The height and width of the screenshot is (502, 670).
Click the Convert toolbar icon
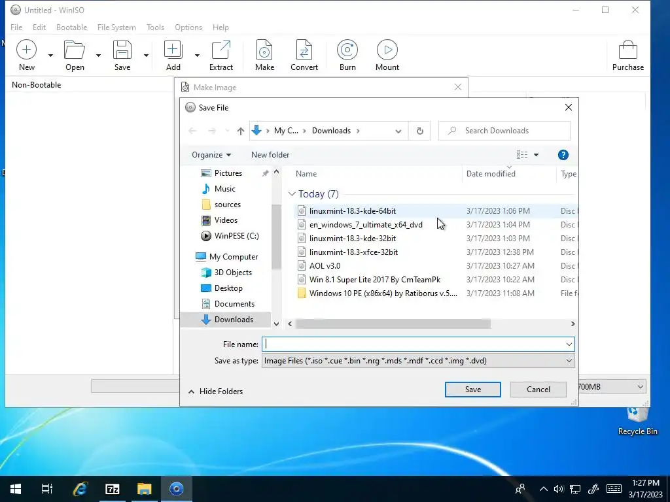[x=304, y=50]
